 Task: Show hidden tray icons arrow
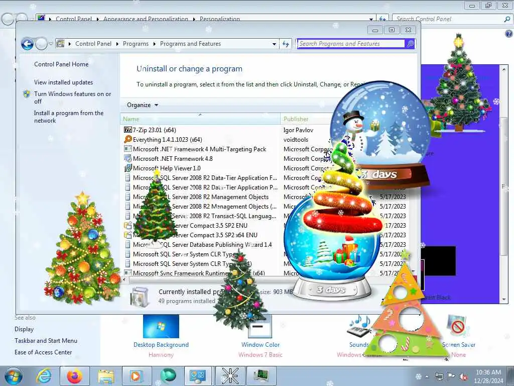tap(427, 376)
